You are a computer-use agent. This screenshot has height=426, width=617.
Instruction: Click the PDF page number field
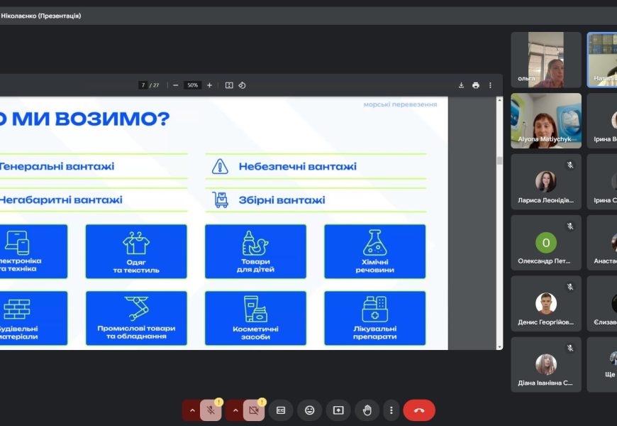143,85
